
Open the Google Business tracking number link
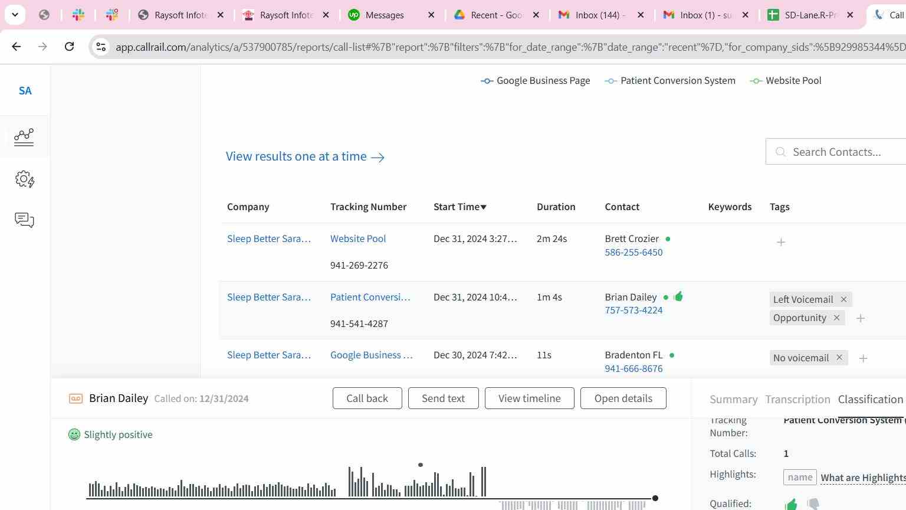point(371,355)
